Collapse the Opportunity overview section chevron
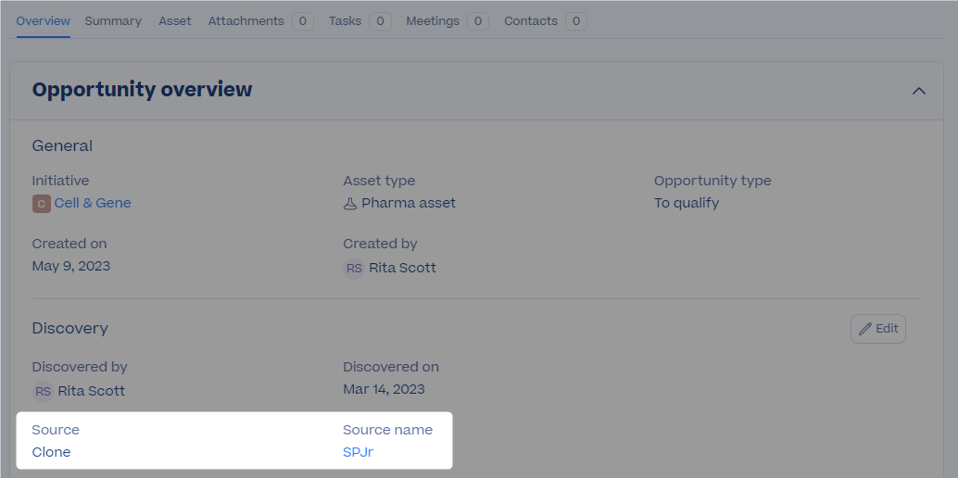This screenshot has height=478, width=958. click(x=918, y=91)
